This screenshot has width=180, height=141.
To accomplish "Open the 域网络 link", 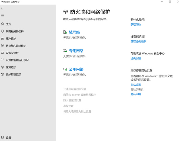I will point(74,32).
